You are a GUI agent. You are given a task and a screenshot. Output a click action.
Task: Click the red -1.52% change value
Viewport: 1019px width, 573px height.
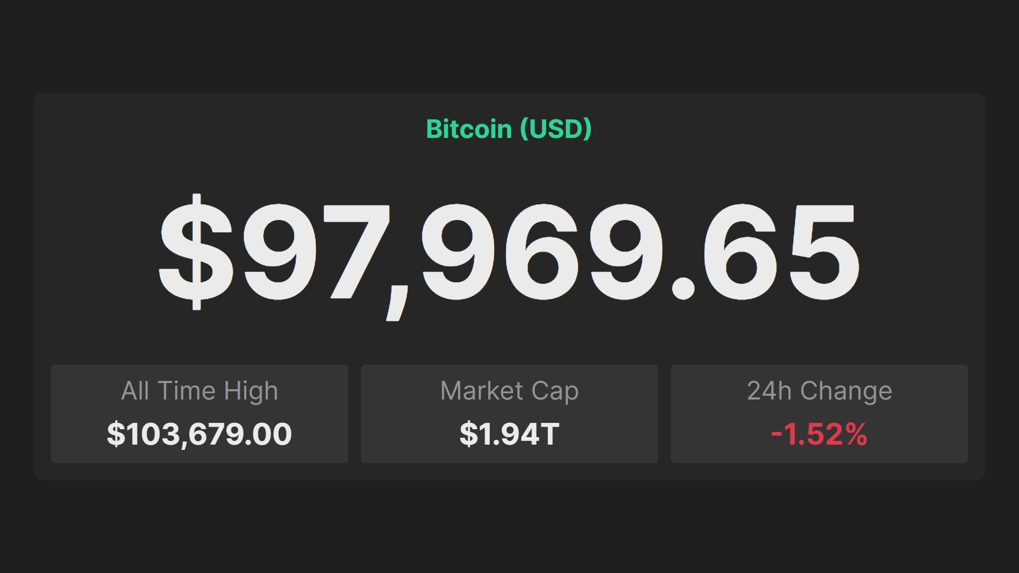[819, 434]
